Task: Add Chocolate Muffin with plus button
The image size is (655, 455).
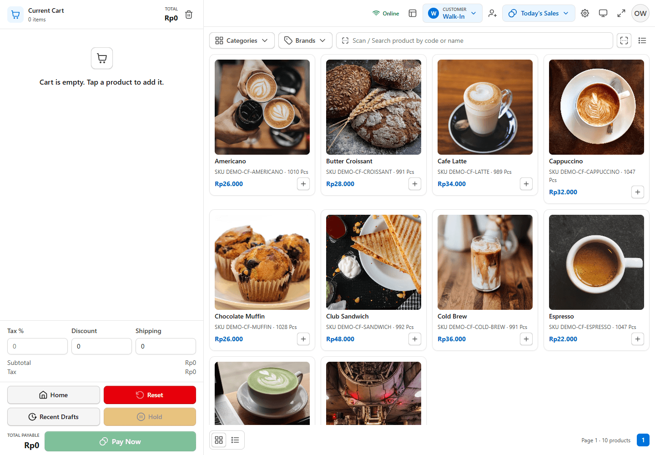Action: coord(303,339)
